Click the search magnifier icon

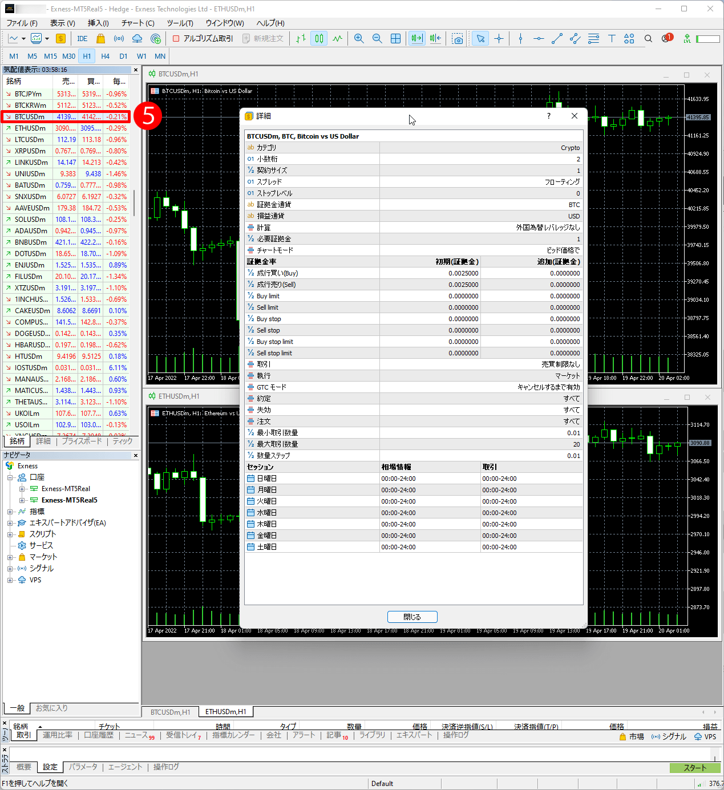pyautogui.click(x=648, y=39)
